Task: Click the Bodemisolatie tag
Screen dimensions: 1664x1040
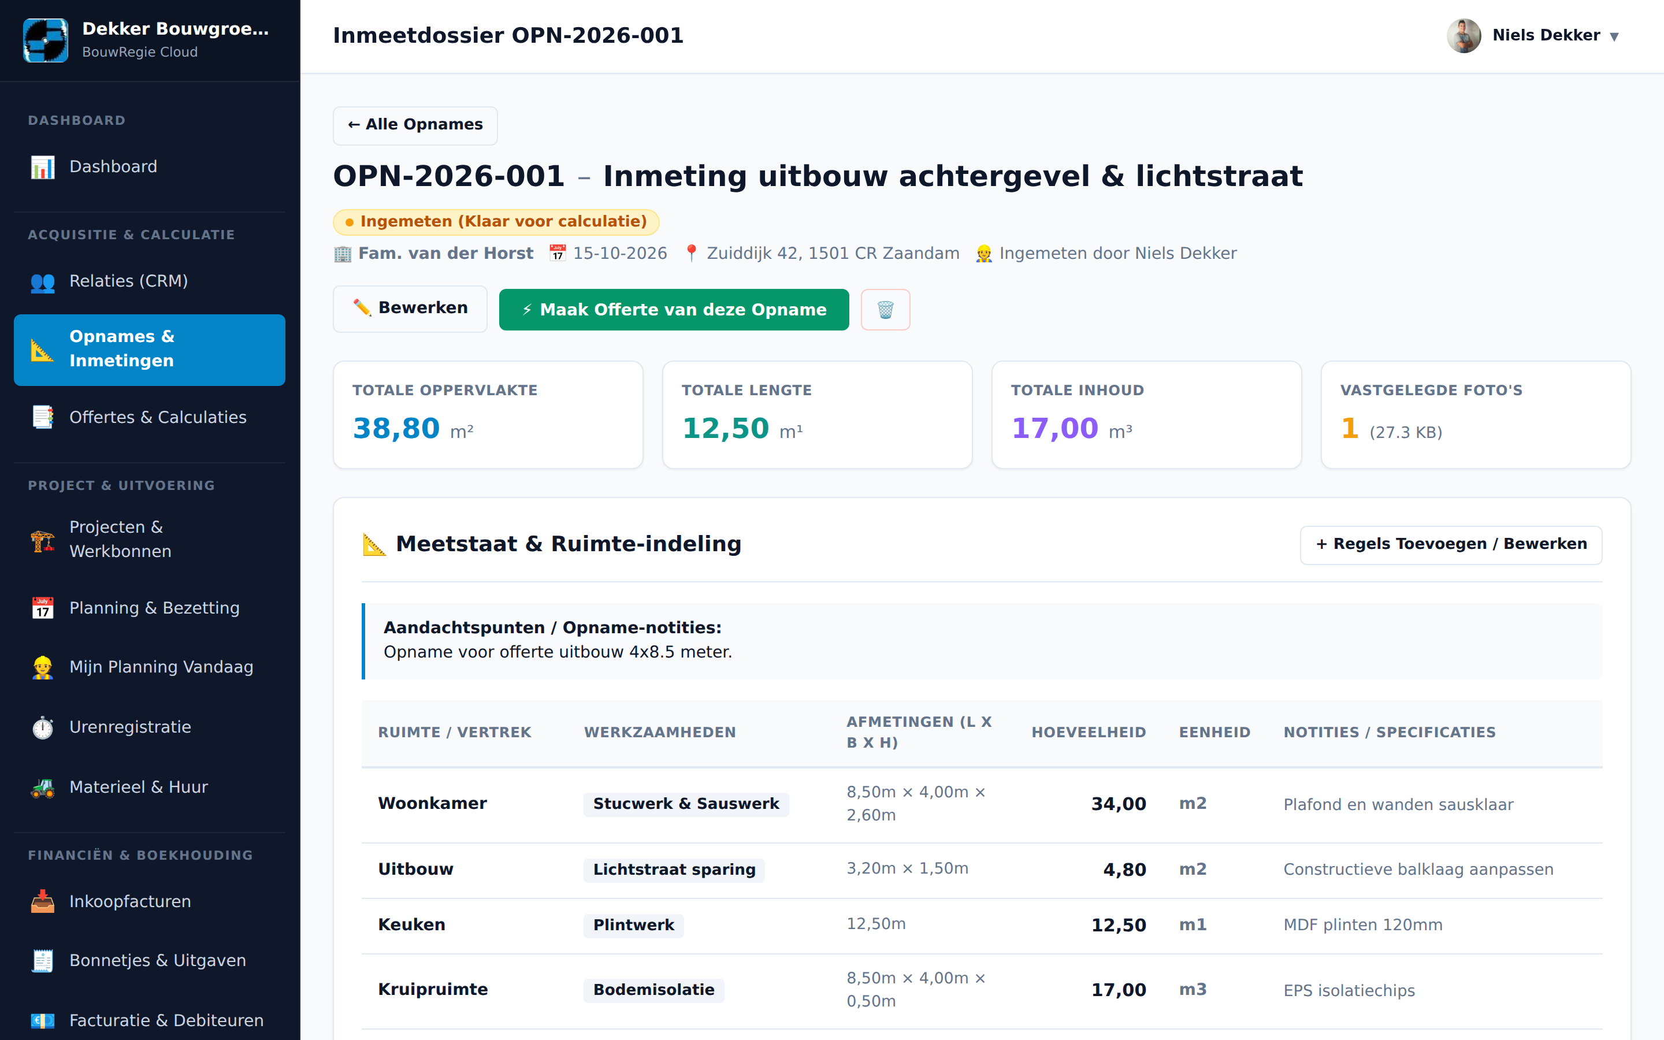Action: pyautogui.click(x=653, y=990)
